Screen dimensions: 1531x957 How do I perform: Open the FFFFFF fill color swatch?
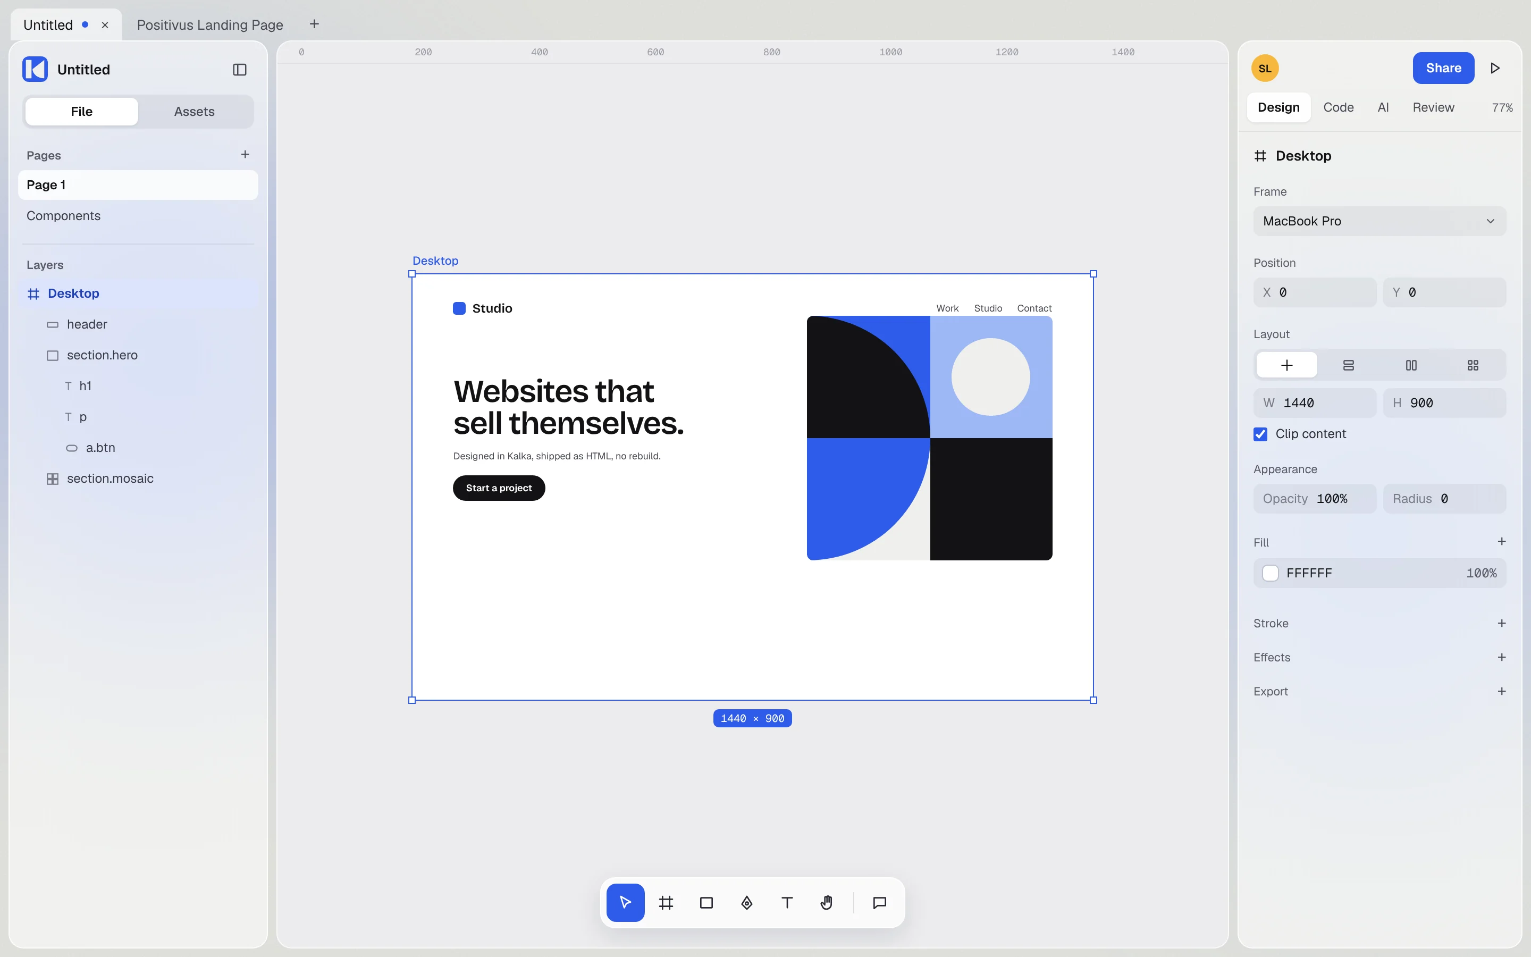point(1269,573)
